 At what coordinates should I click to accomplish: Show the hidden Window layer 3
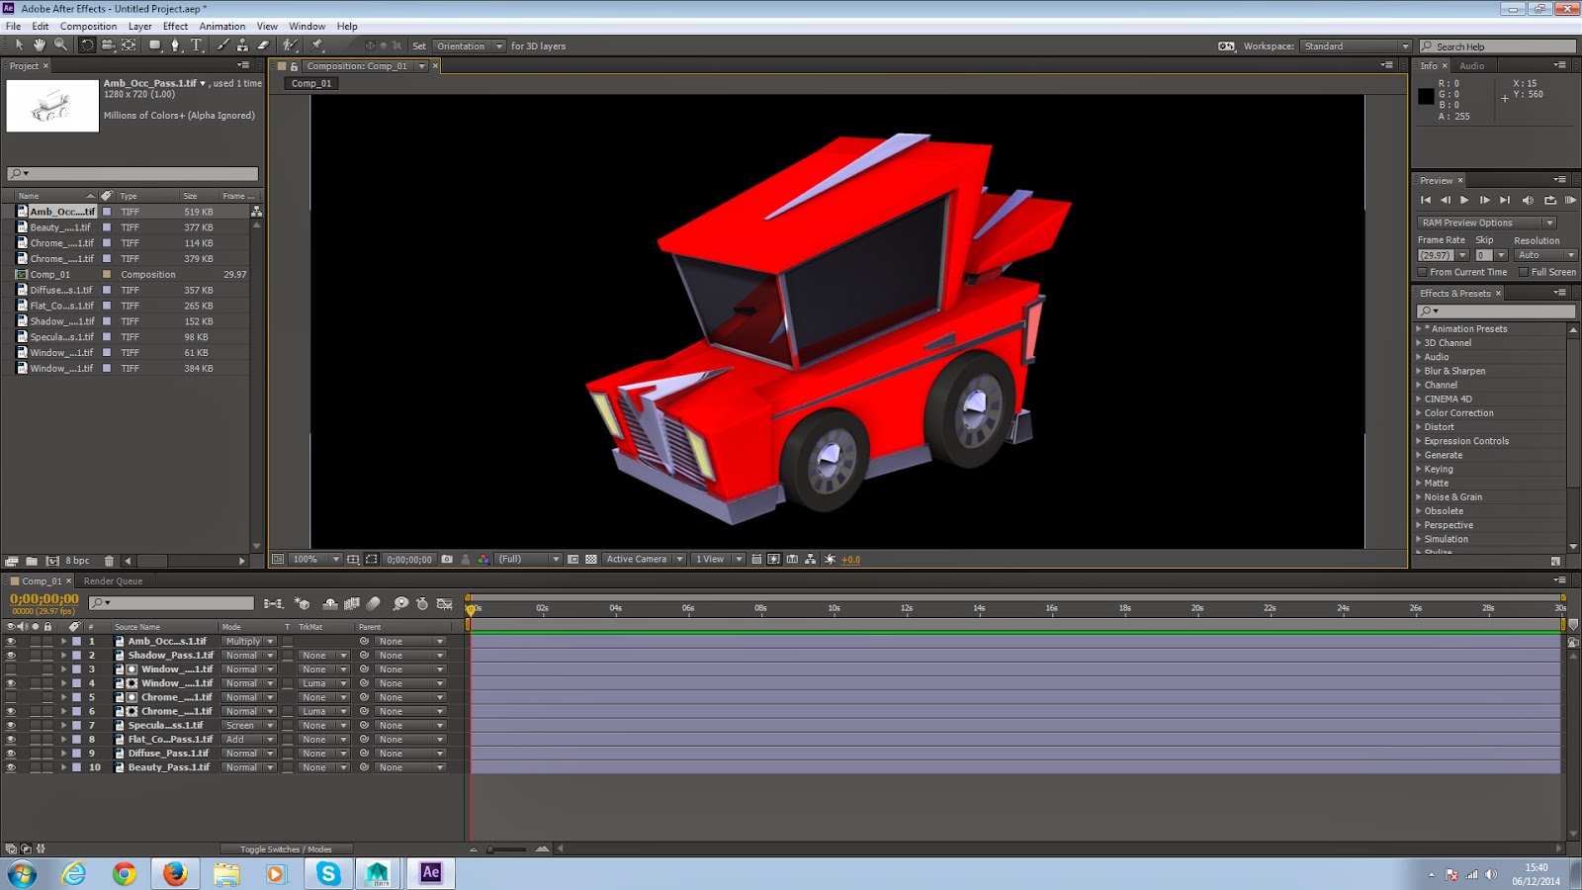click(x=11, y=669)
